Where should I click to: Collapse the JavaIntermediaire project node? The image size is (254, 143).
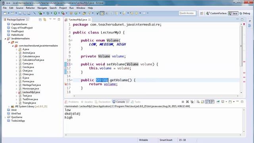pyautogui.click(x=5, y=39)
